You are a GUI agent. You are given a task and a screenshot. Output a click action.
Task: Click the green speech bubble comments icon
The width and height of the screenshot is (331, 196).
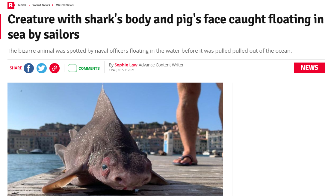click(x=72, y=68)
